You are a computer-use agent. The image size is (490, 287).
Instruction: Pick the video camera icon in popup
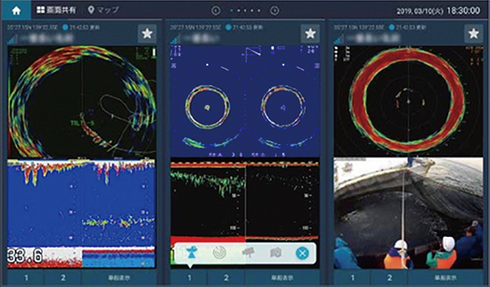point(248,253)
